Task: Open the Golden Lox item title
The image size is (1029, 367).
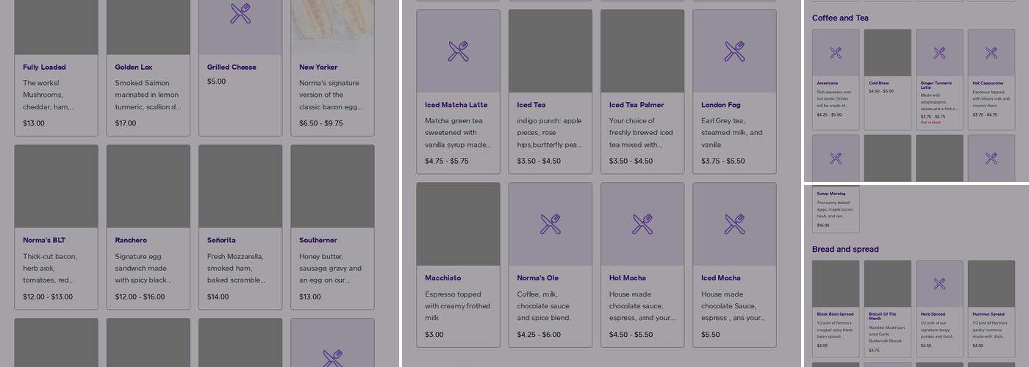Action: click(x=134, y=67)
